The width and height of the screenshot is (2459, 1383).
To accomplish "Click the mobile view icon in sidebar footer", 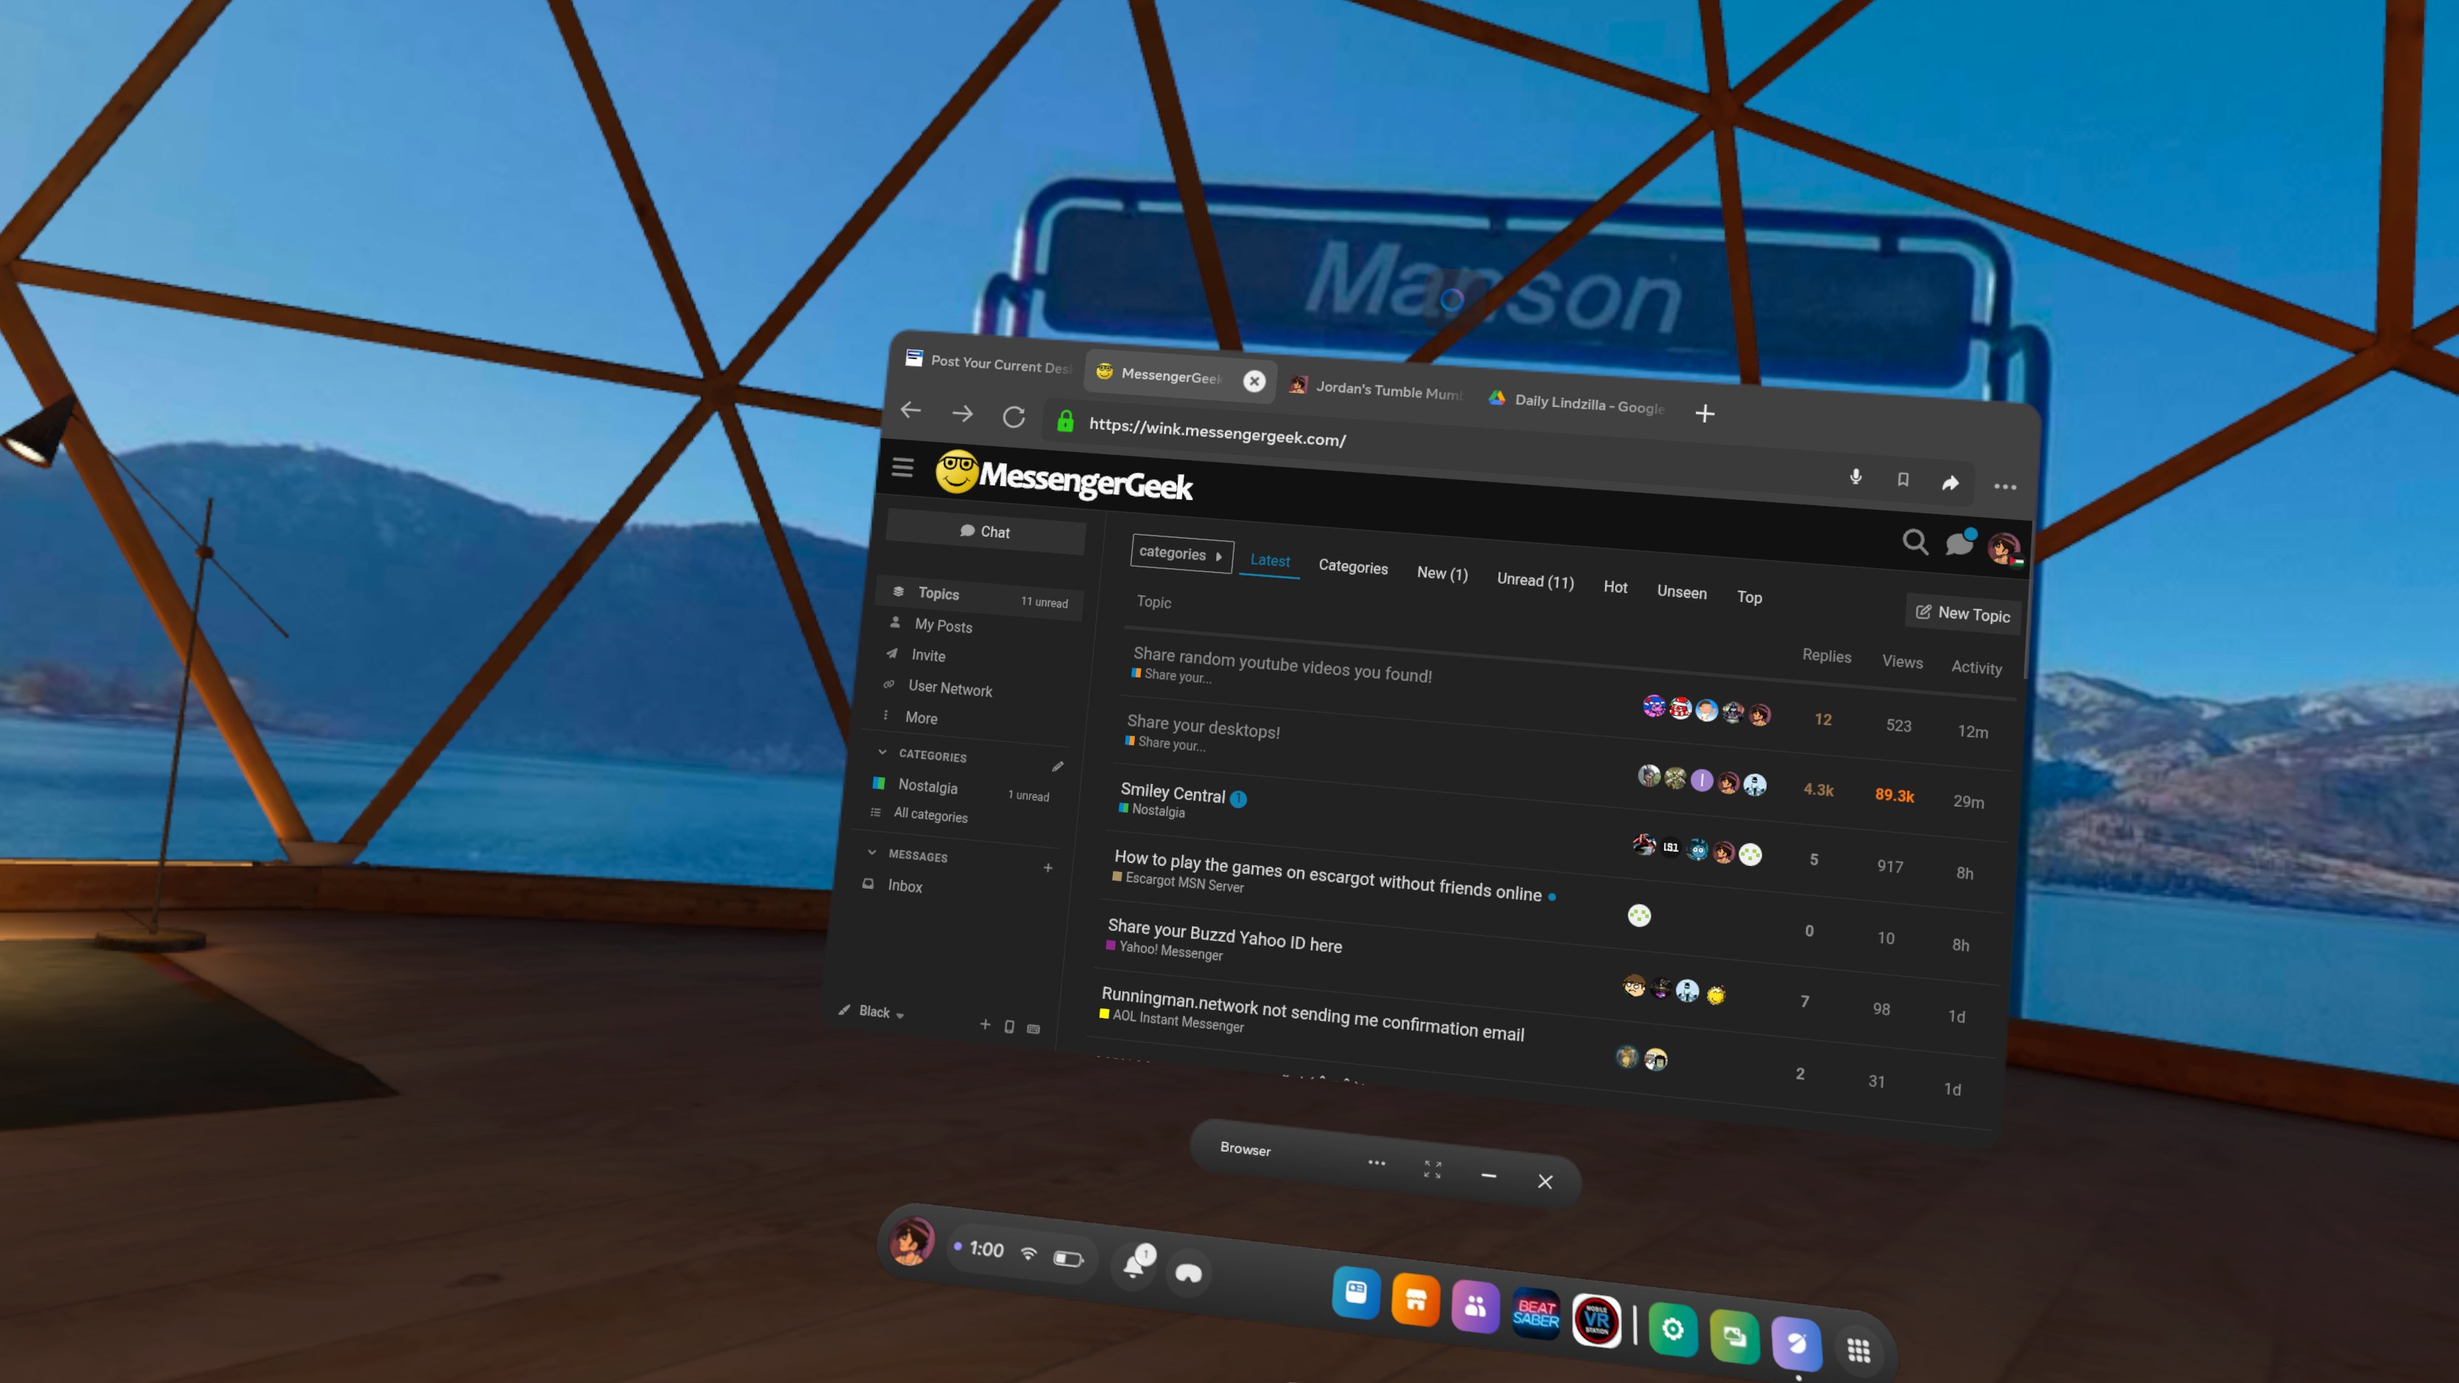I will (x=1009, y=1027).
